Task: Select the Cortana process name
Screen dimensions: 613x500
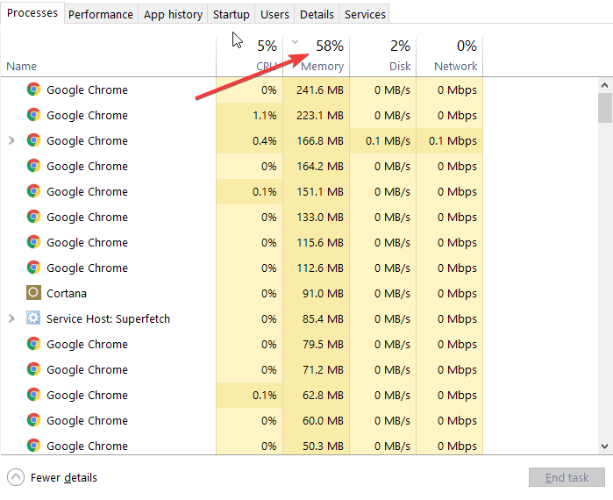Action: (x=67, y=293)
